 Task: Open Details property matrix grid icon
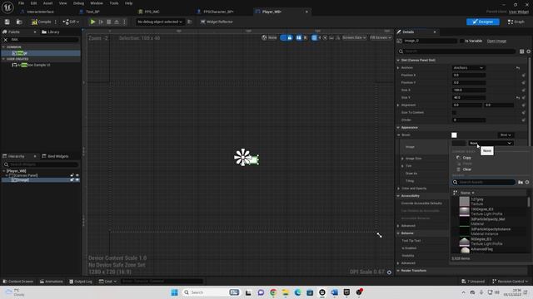tap(522, 51)
